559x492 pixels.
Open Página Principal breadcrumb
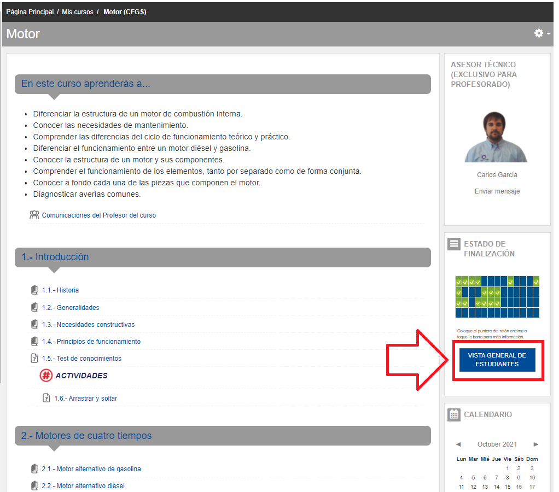tap(30, 12)
